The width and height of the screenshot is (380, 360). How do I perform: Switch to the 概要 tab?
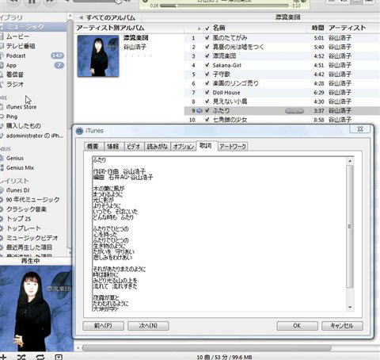click(x=93, y=146)
